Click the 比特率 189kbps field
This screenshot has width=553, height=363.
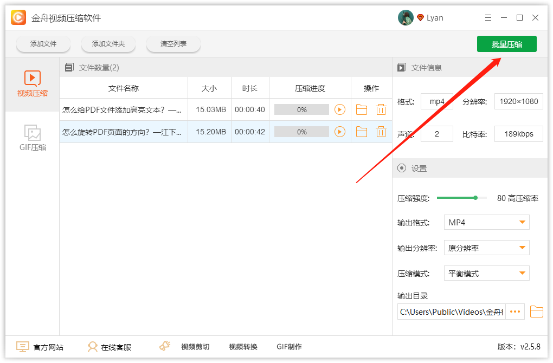click(519, 134)
